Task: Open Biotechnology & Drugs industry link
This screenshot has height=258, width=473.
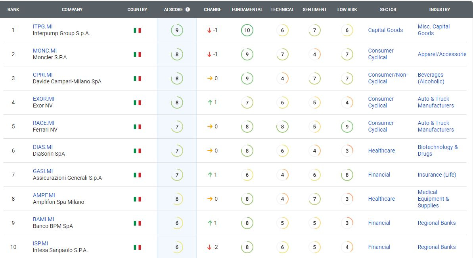Action: click(437, 151)
